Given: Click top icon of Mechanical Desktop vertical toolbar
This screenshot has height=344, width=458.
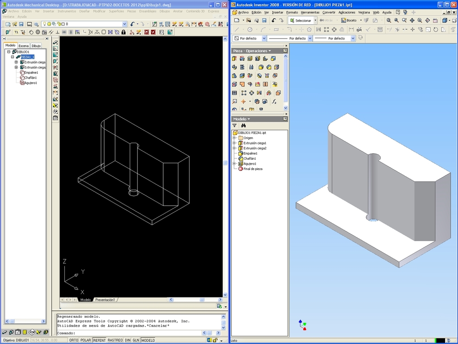Looking at the screenshot, I should pos(55,42).
